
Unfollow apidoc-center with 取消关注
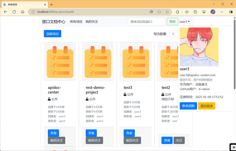[x=56, y=140]
